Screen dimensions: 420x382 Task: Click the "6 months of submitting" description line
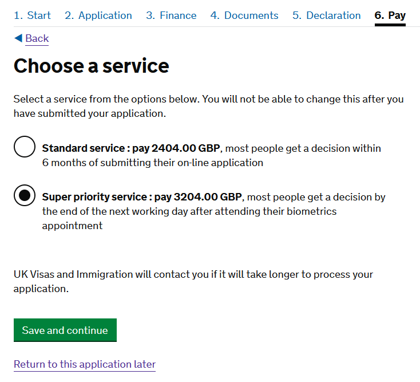click(x=153, y=163)
